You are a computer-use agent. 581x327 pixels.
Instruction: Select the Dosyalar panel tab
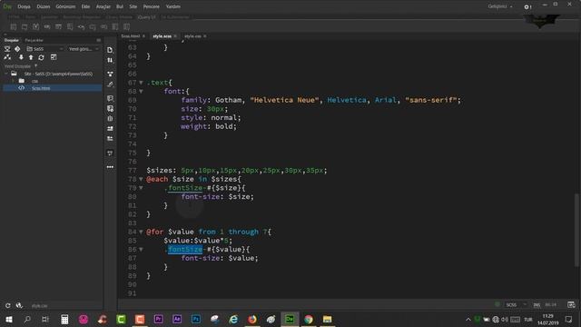(12, 40)
